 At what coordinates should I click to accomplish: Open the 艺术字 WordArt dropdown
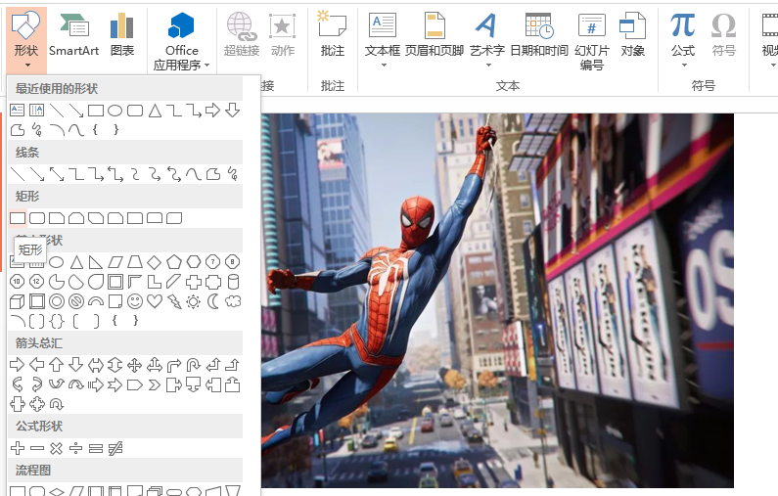pos(486,40)
